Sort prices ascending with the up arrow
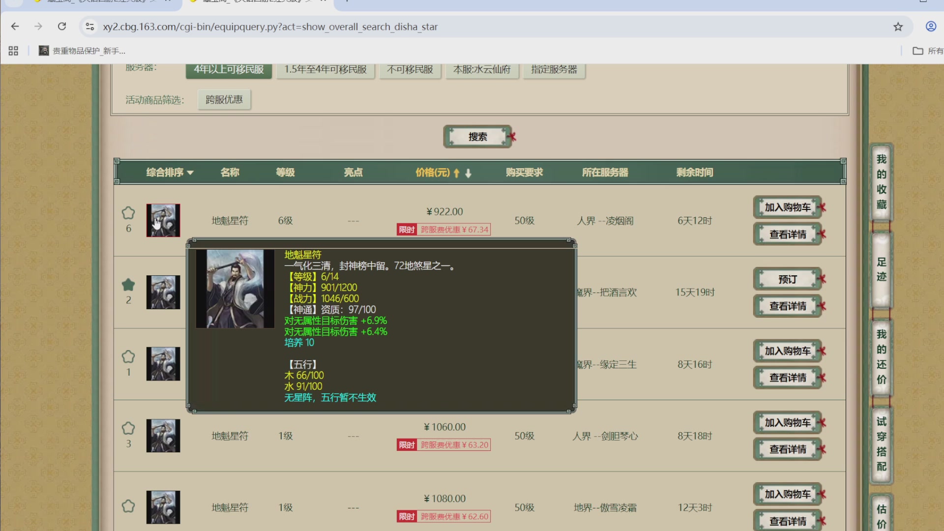This screenshot has height=531, width=944. (x=456, y=173)
